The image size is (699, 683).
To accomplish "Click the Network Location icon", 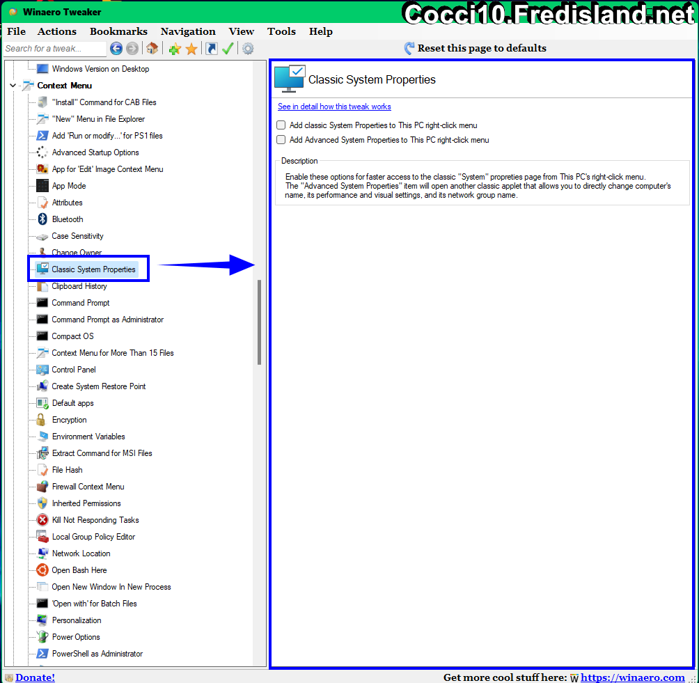I will (x=42, y=554).
